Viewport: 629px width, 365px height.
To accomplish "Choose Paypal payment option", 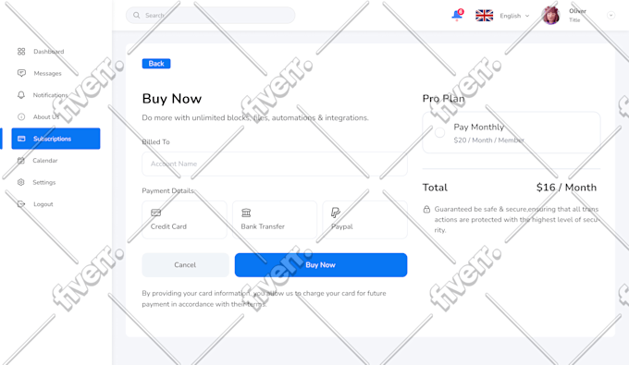I will point(365,220).
